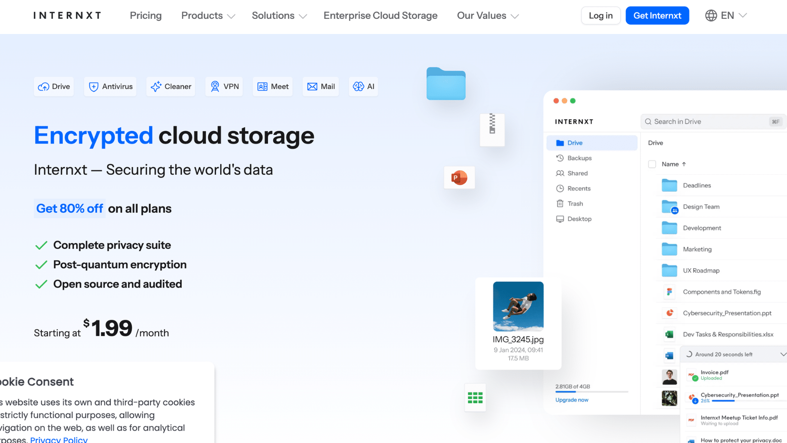Open the UX Roadmap folder row

(721, 271)
